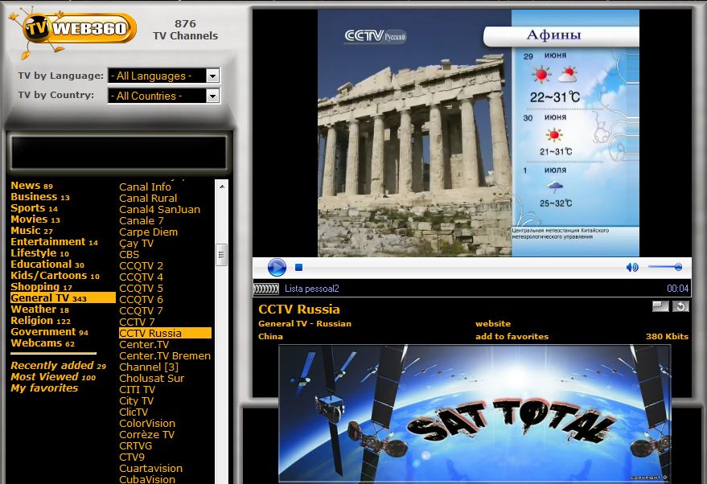This screenshot has width=707, height=484.
Task: Select CCTV 7 channel
Action: coord(137,322)
